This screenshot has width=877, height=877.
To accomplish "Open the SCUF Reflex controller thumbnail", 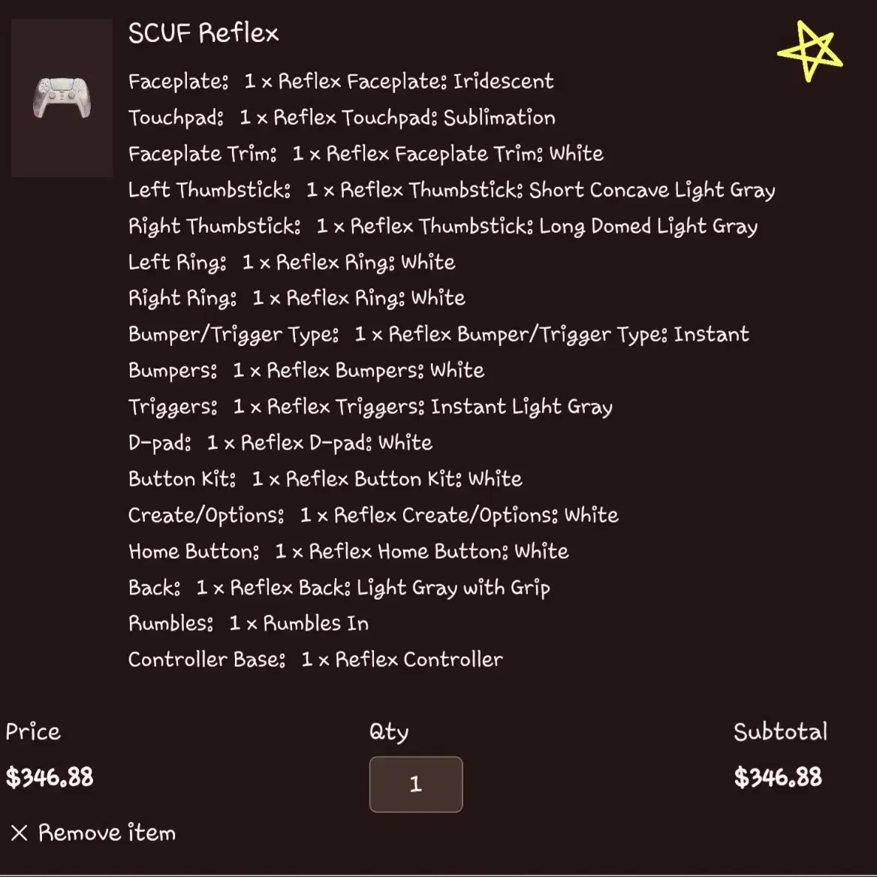I will tap(62, 98).
